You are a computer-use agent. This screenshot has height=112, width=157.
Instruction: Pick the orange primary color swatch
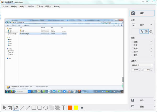click(x=70, y=108)
